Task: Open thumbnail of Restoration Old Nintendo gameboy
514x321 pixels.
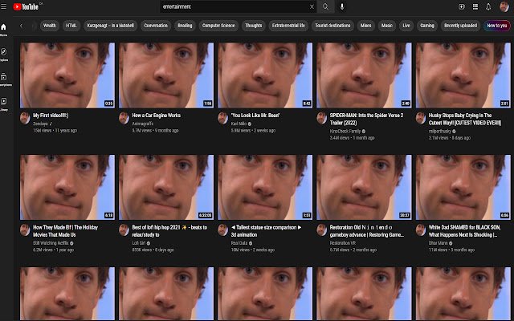Action: pos(364,187)
